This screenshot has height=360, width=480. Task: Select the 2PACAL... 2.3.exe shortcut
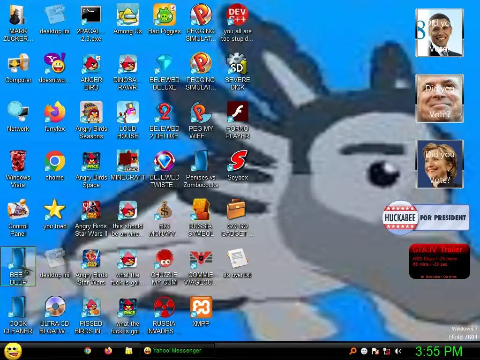tap(91, 22)
